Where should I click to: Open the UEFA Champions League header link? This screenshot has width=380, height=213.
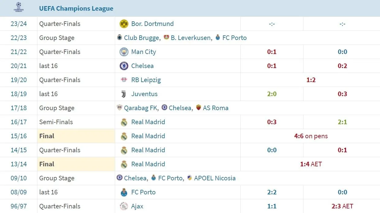point(76,8)
